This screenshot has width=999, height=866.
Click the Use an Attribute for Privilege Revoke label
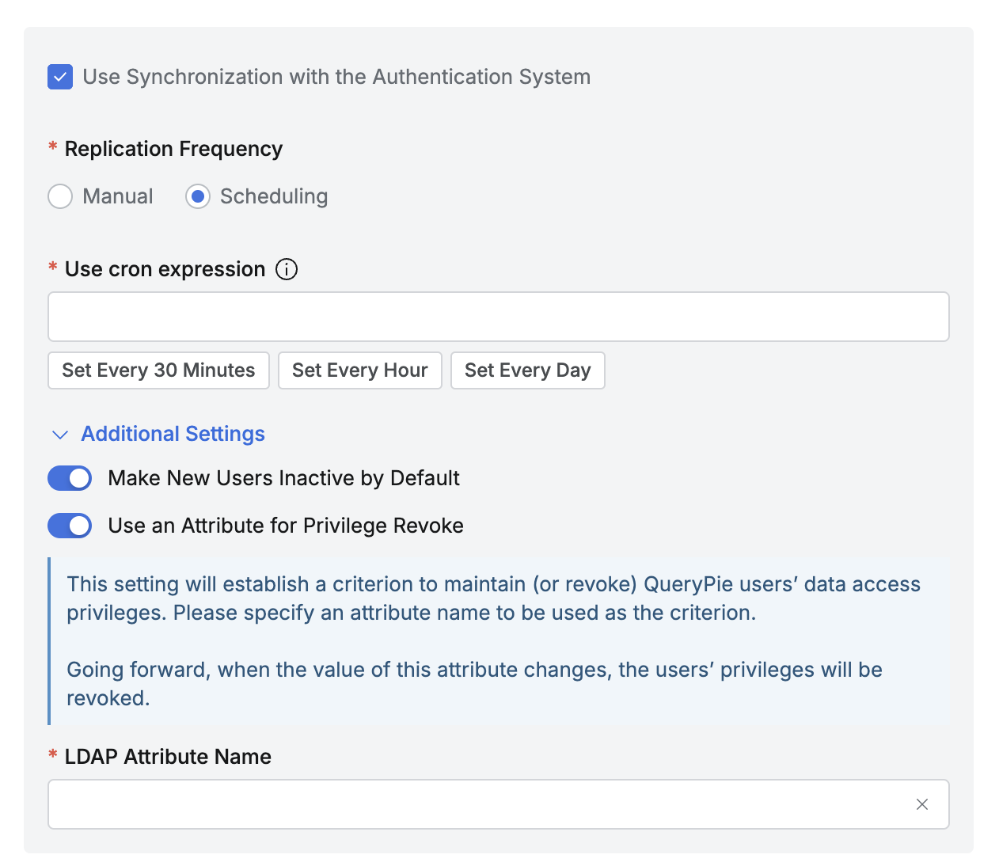pos(286,526)
